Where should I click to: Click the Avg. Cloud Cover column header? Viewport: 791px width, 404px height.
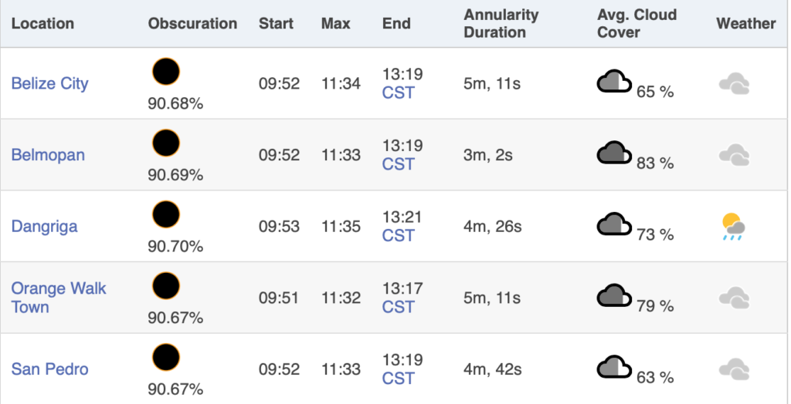point(637,24)
